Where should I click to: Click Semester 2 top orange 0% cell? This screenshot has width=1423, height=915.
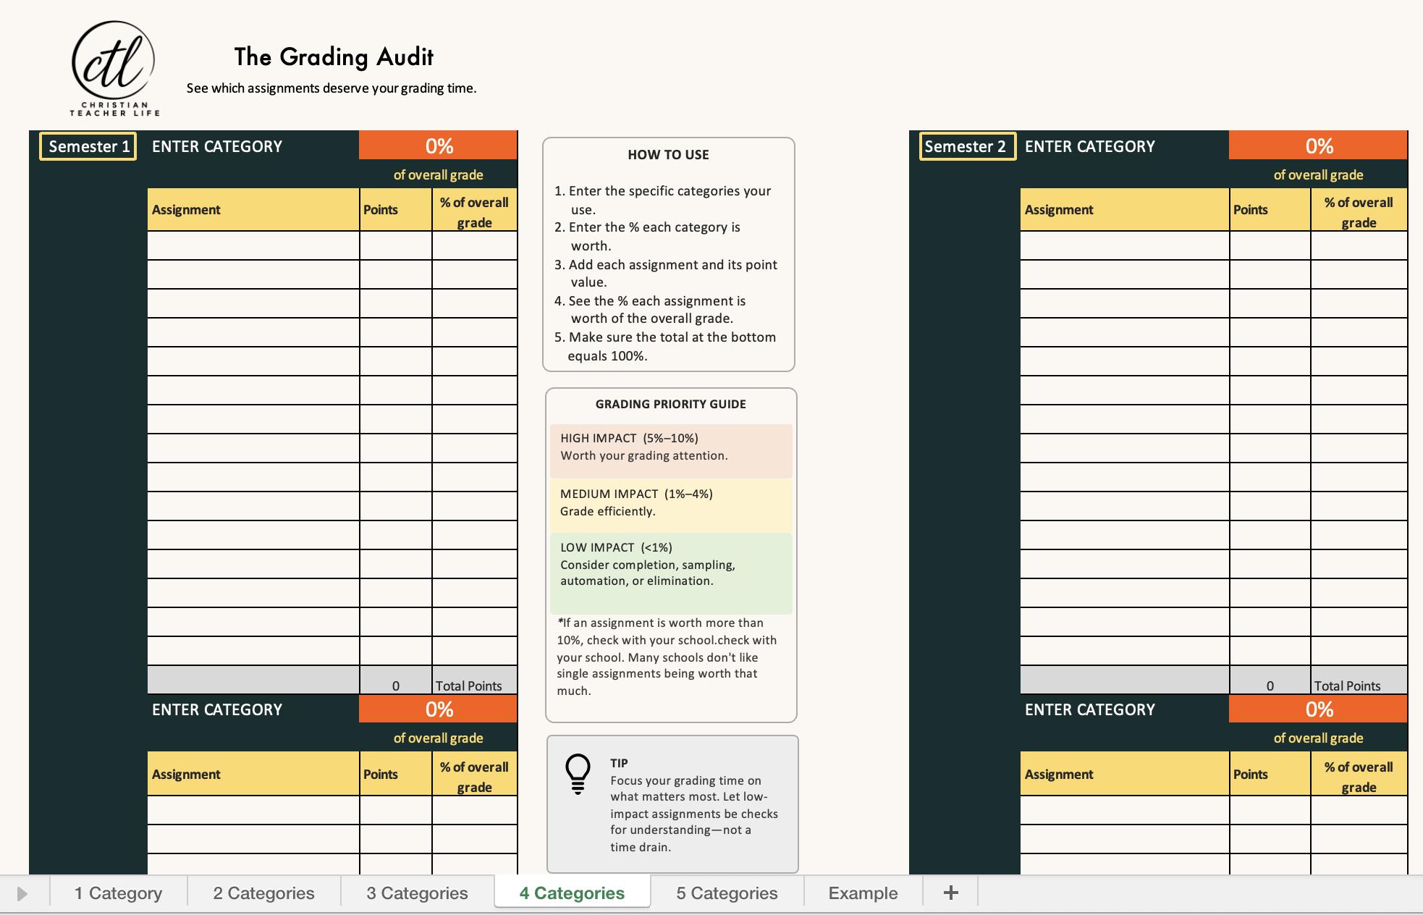tap(1318, 146)
